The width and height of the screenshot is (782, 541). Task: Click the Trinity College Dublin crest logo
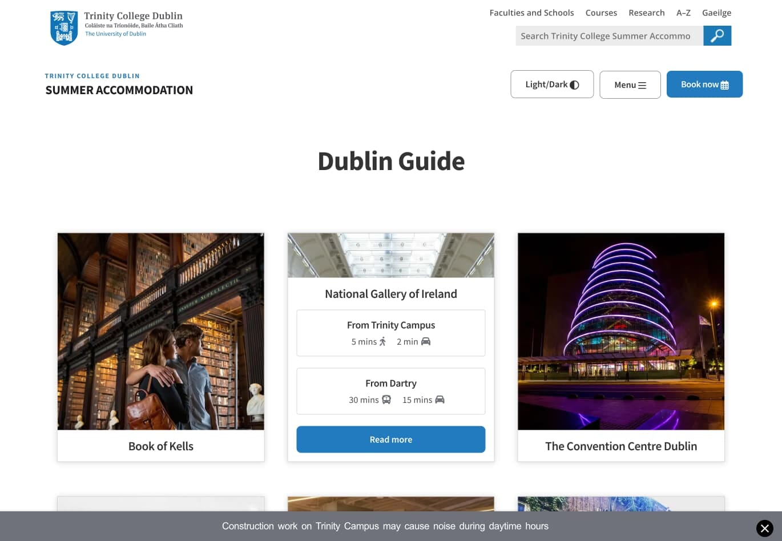coord(64,28)
